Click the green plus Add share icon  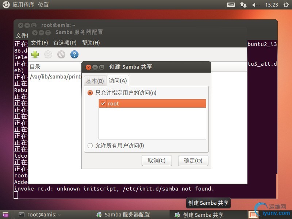pyautogui.click(x=35, y=54)
